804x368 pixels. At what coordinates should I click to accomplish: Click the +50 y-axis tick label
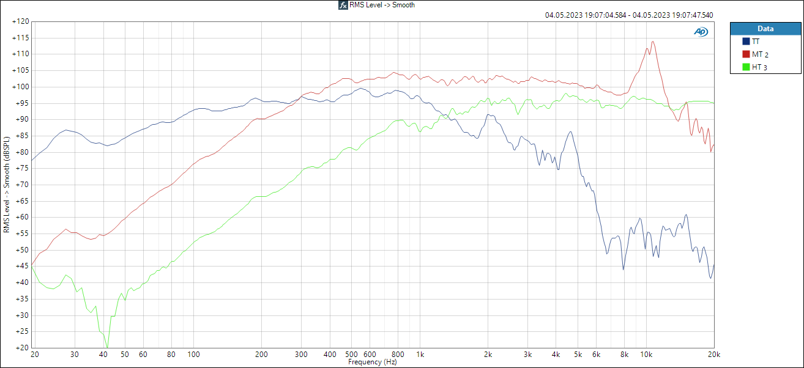pyautogui.click(x=22, y=250)
